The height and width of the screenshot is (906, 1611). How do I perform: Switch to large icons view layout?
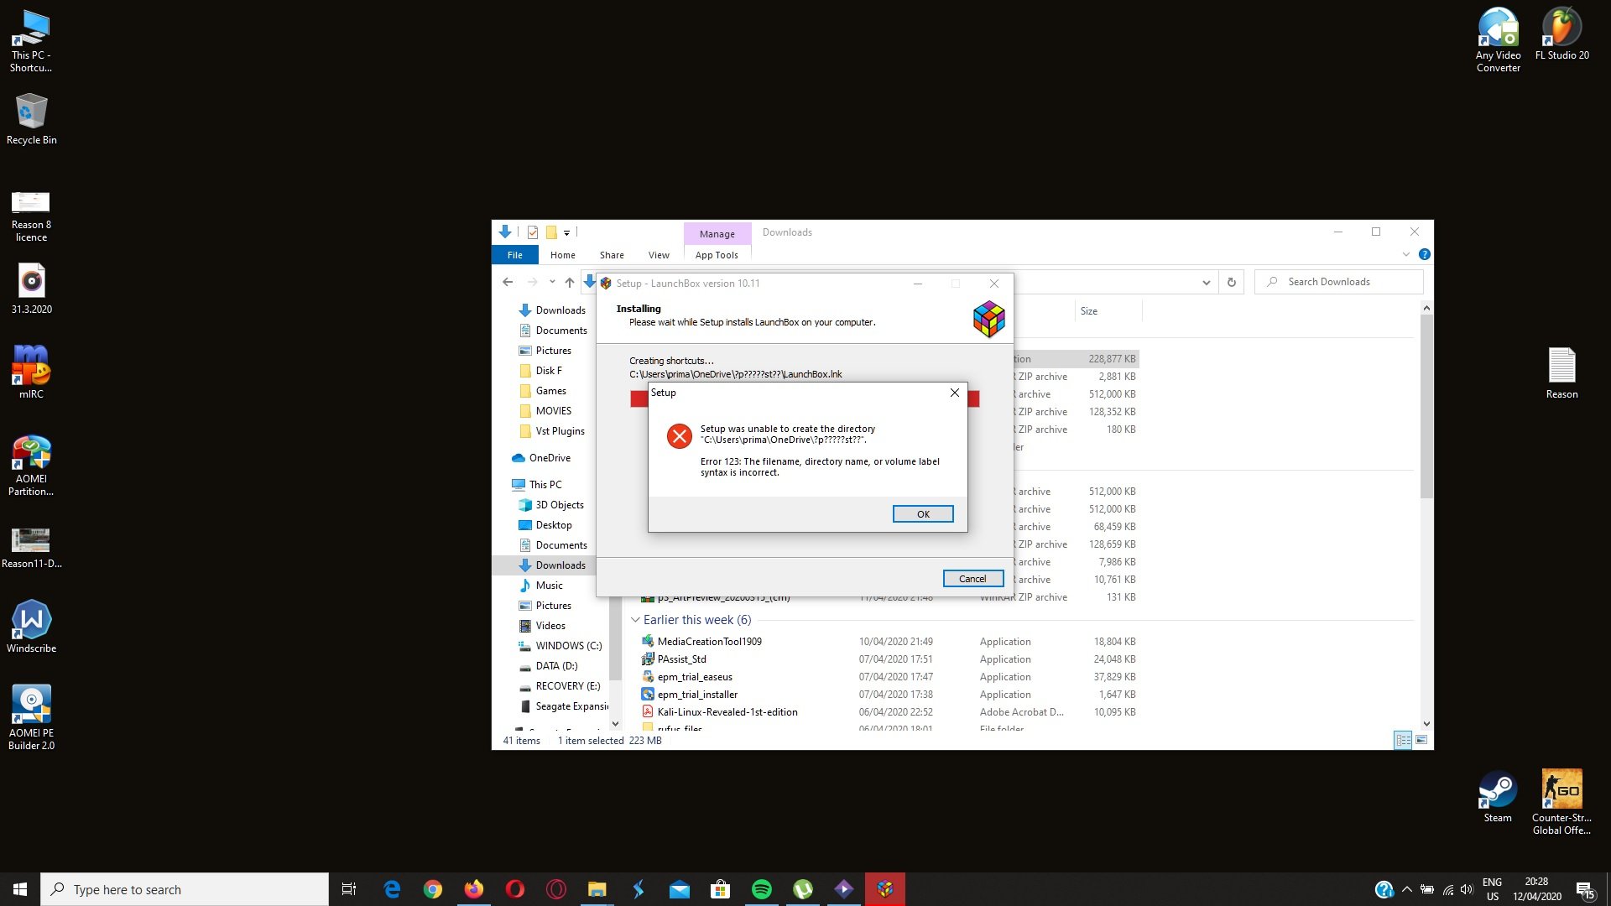[x=1421, y=740]
